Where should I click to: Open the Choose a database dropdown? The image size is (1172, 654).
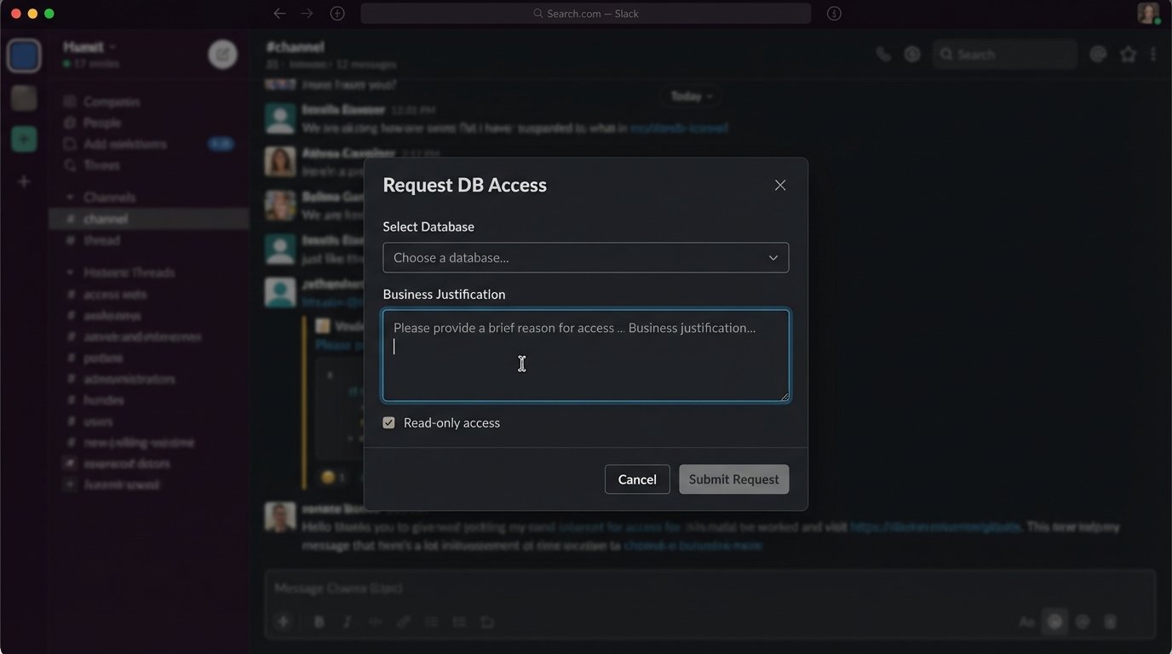click(585, 257)
